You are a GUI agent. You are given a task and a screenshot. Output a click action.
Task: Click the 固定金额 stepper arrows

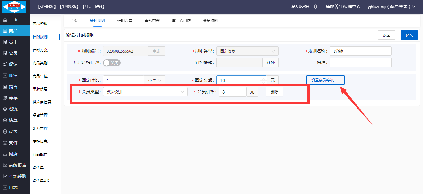pos(264,80)
